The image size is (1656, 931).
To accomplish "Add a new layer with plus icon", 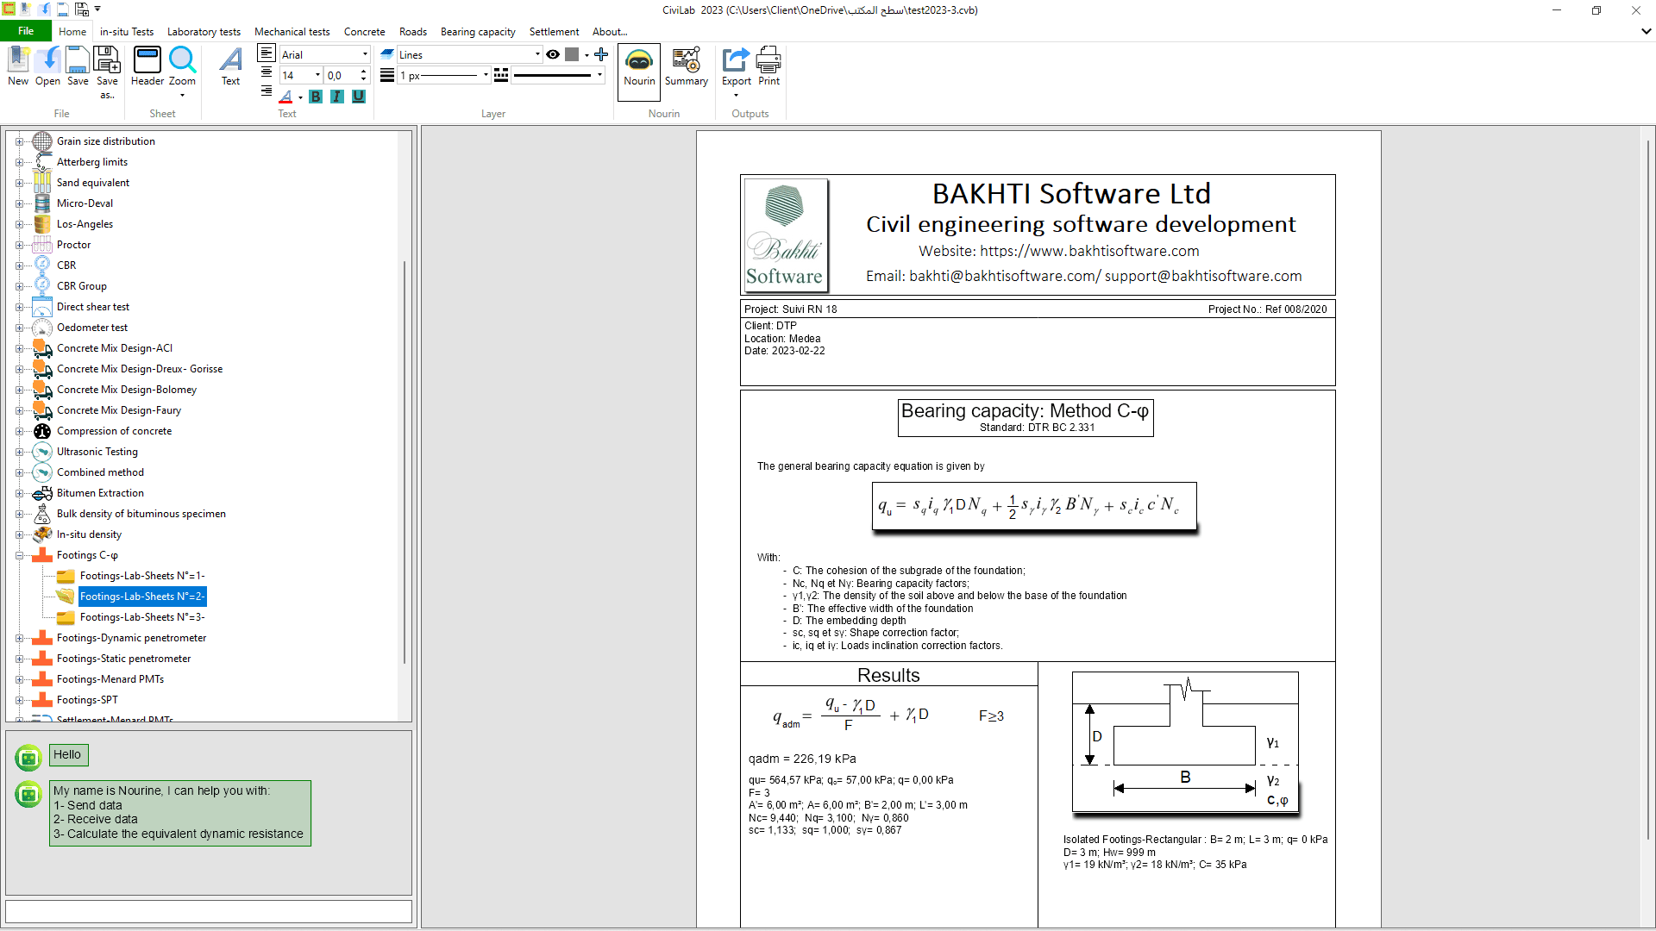I will [601, 54].
